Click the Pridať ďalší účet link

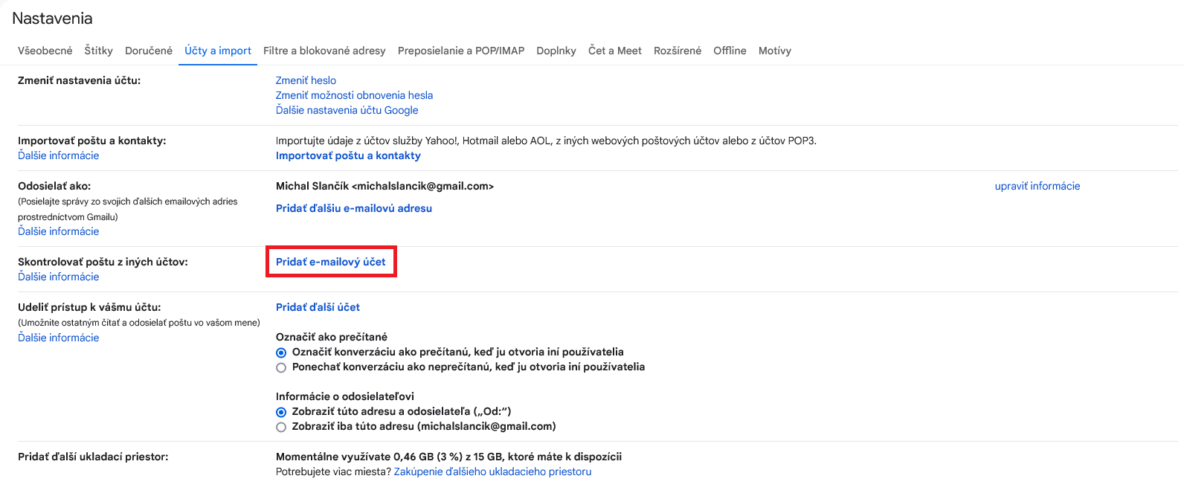coord(318,307)
